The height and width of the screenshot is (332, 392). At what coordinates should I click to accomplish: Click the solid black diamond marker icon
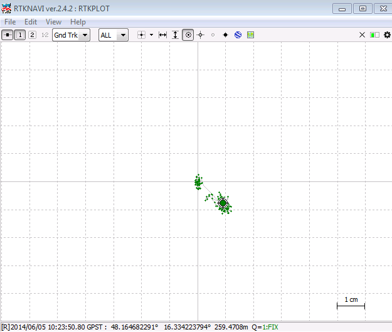point(225,35)
